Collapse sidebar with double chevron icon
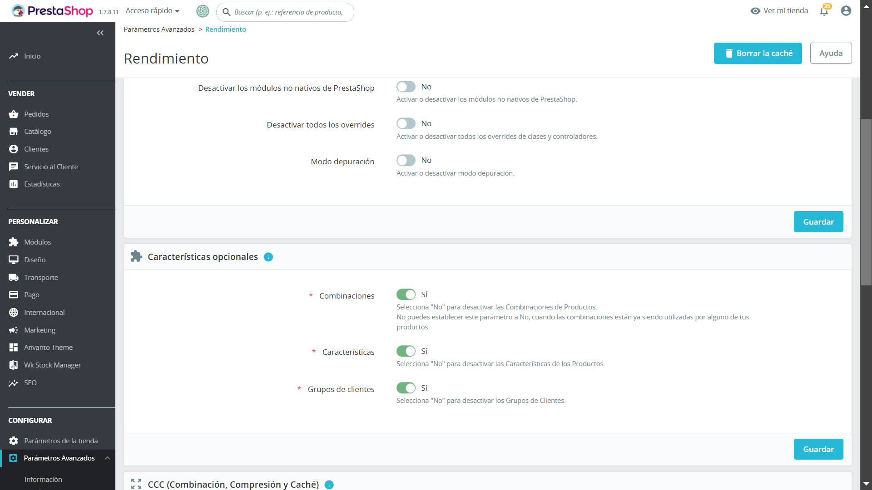Image resolution: width=872 pixels, height=490 pixels. (100, 33)
